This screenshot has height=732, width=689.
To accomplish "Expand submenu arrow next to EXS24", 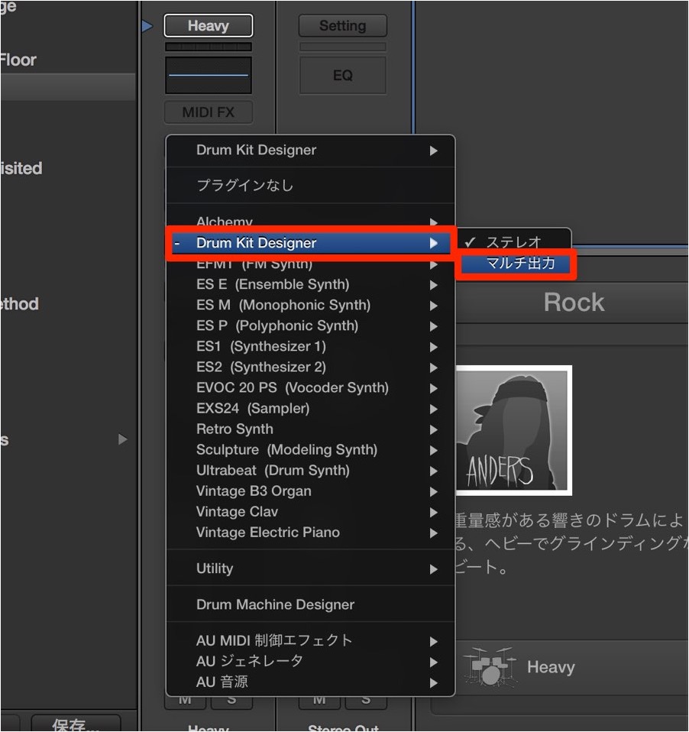I will [434, 409].
